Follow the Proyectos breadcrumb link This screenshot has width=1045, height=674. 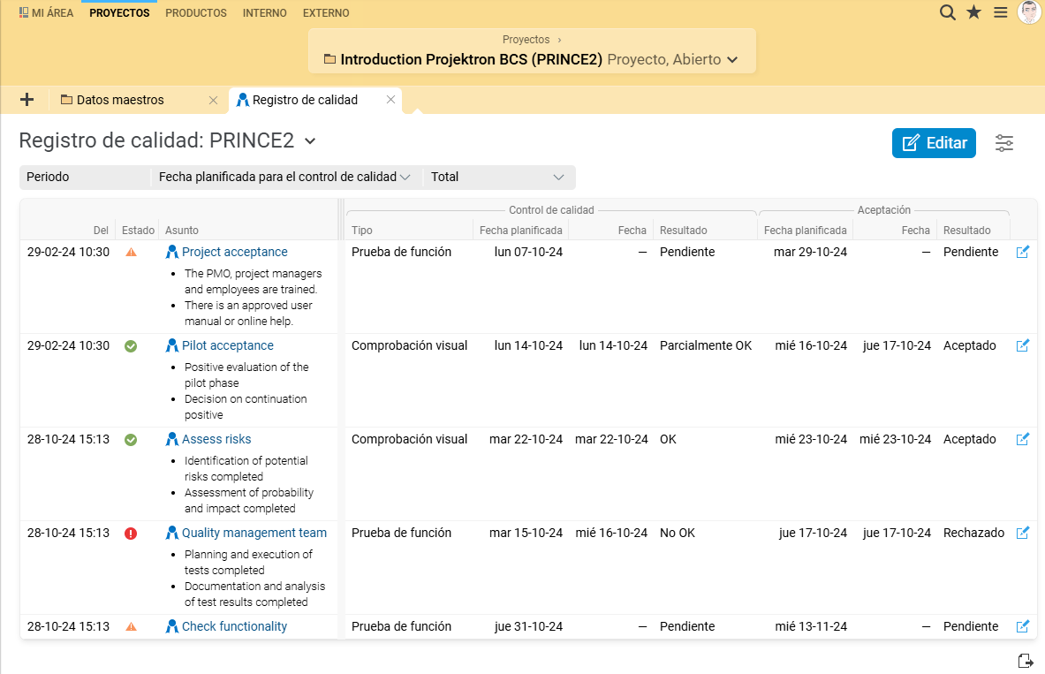tap(526, 40)
